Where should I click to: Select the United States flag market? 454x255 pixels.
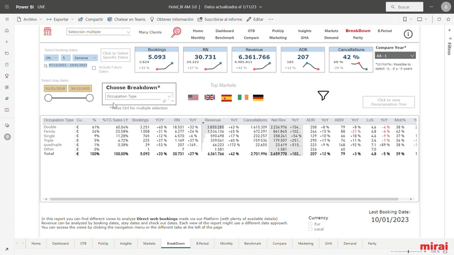pyautogui.click(x=193, y=98)
